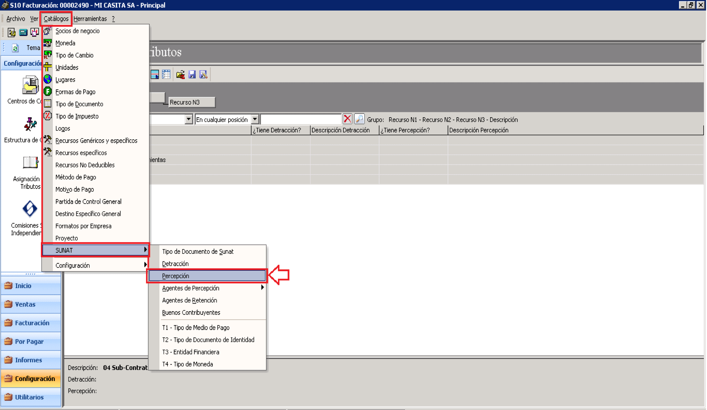
Task: Open Asignación Tributos book icon
Action: (30, 163)
